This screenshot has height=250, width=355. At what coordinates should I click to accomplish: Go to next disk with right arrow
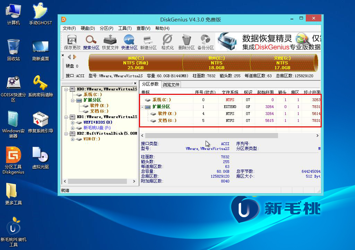75,57
